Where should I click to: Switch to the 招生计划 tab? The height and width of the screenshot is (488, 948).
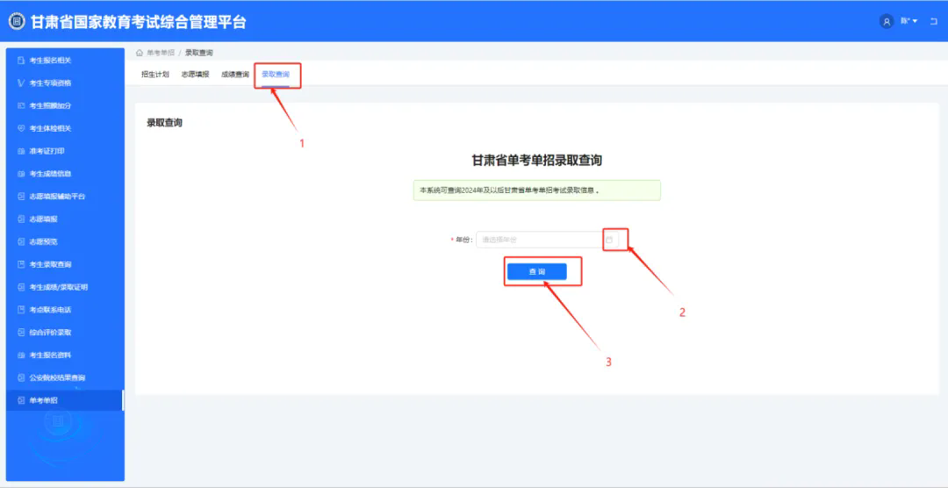point(154,75)
